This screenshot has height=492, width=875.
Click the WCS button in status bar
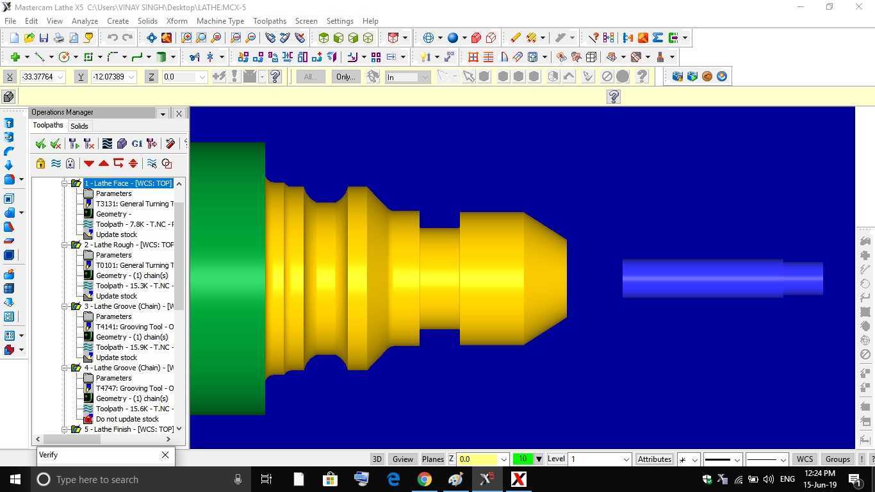pyautogui.click(x=805, y=459)
